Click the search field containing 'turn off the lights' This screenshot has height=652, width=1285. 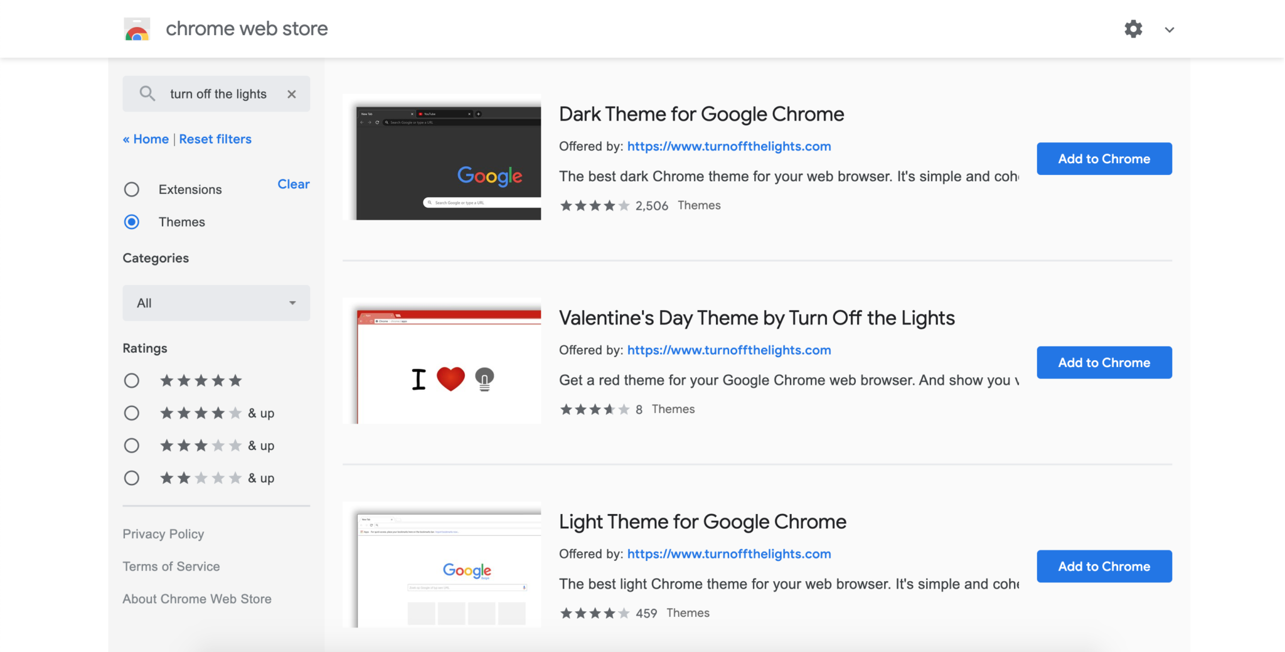(x=218, y=94)
